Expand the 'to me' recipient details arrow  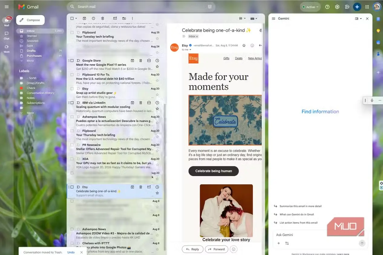pyautogui.click(x=190, y=50)
